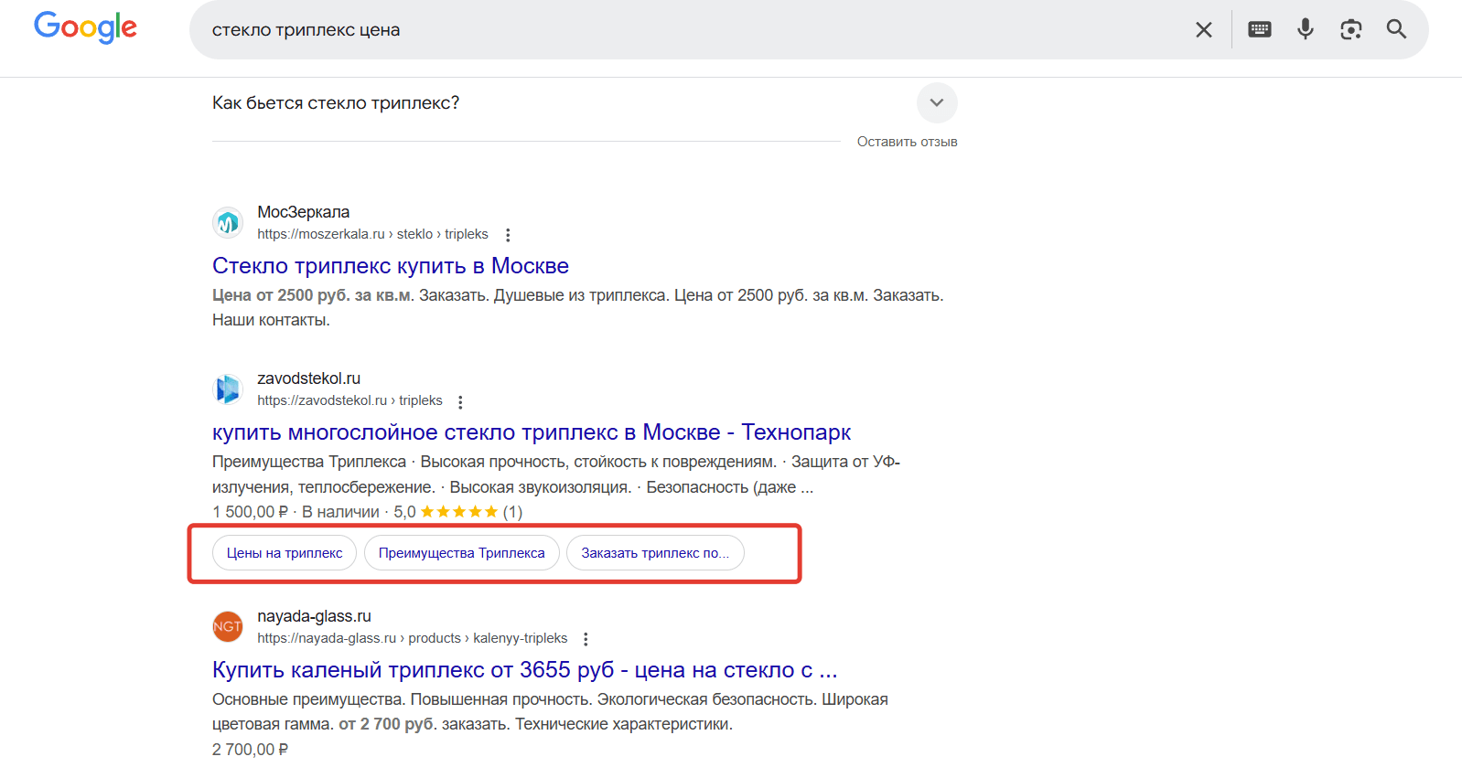Open 'купить многослойное стекло триплекс' Технопарк link

pos(531,432)
